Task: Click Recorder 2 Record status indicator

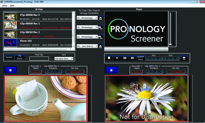Action: click(x=137, y=72)
